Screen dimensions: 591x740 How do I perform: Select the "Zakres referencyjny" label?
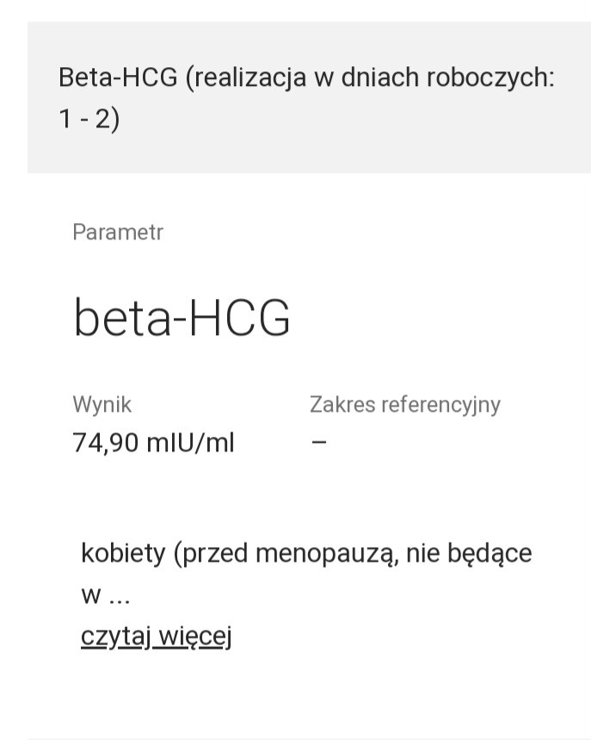click(x=404, y=404)
